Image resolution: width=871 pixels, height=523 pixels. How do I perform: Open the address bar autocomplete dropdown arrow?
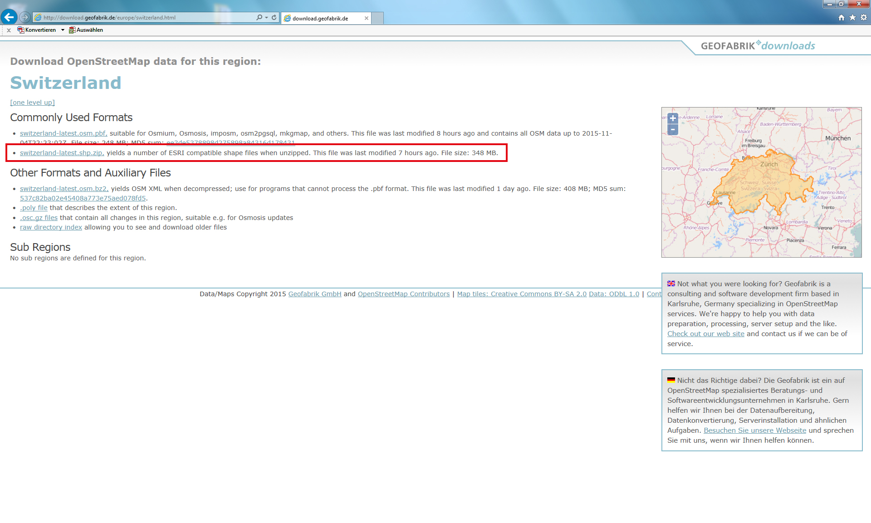266,17
